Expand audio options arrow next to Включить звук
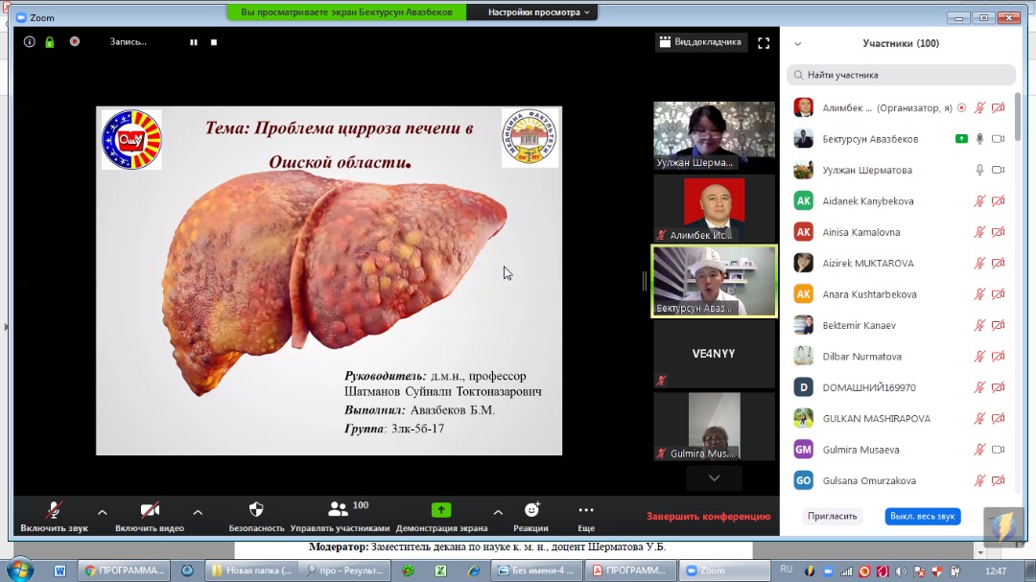This screenshot has height=582, width=1036. click(x=103, y=512)
